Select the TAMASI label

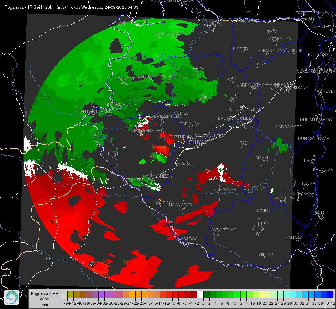tap(260, 157)
